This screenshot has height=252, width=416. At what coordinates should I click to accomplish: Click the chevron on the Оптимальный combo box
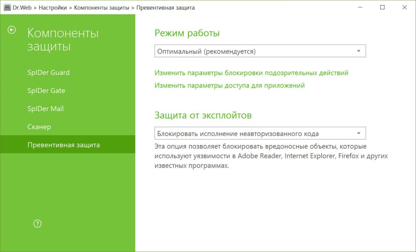(x=358, y=51)
